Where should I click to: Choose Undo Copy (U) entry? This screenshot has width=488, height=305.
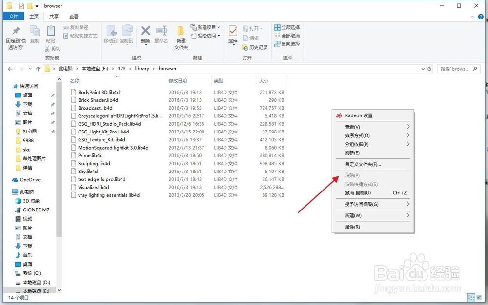tap(373, 193)
